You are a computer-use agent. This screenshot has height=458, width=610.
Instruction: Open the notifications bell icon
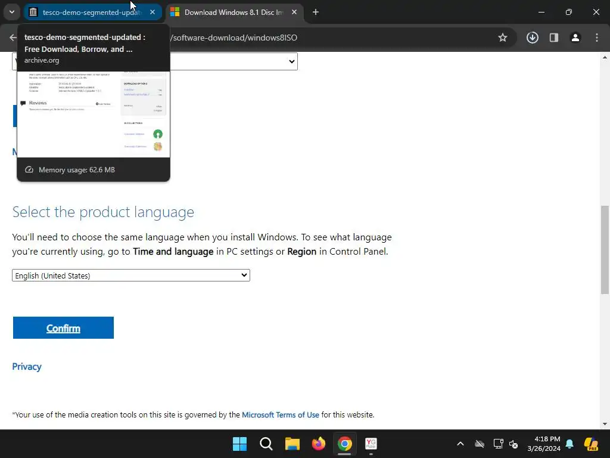[569, 444]
